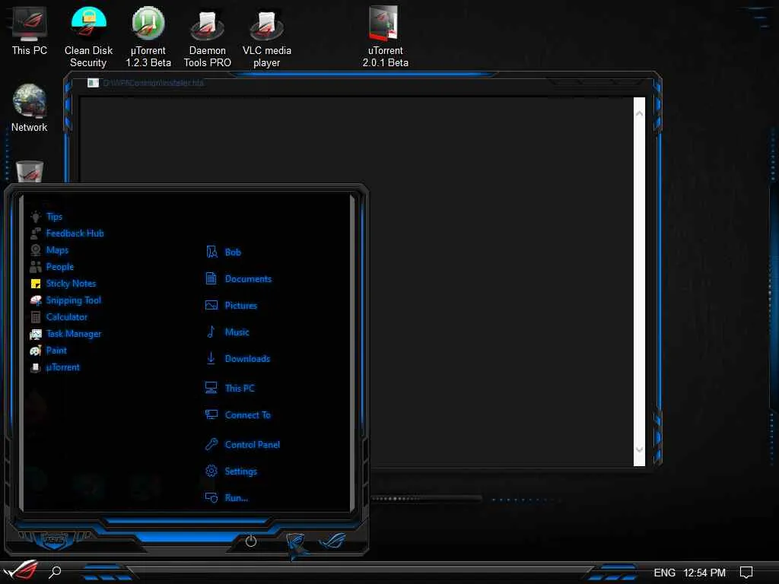The width and height of the screenshot is (779, 584).
Task: Click ENG language indicator in tray
Action: [x=664, y=573]
